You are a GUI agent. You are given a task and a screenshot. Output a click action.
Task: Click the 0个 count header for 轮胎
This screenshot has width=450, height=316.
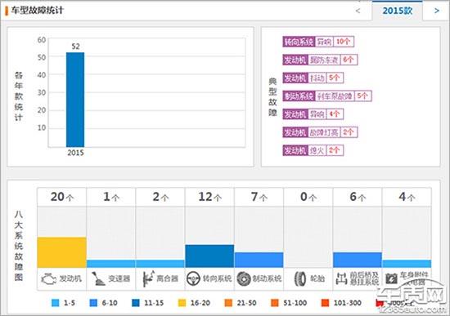click(308, 197)
